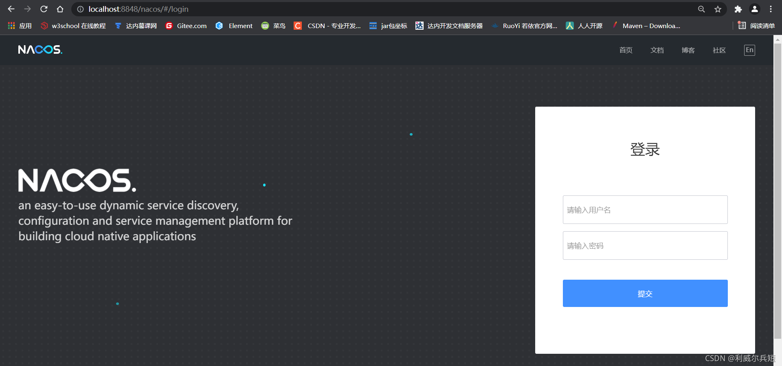The width and height of the screenshot is (782, 366).
Task: Open jar包坐标 bookmark
Action: tap(388, 26)
